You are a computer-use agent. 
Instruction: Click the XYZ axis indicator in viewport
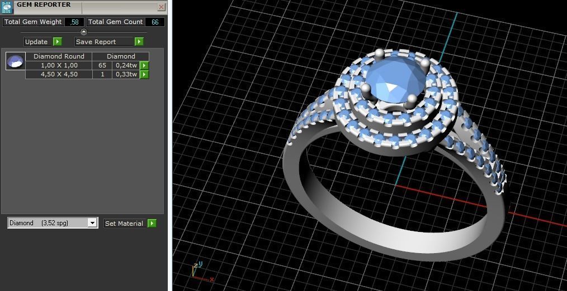(x=202, y=272)
